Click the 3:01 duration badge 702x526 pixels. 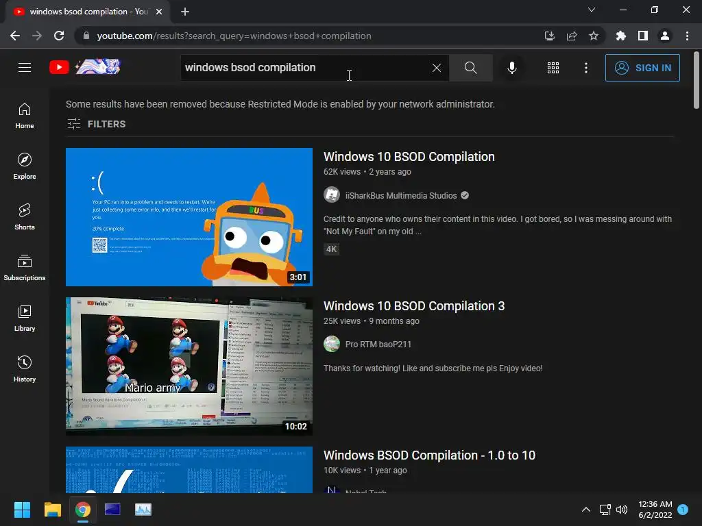298,277
